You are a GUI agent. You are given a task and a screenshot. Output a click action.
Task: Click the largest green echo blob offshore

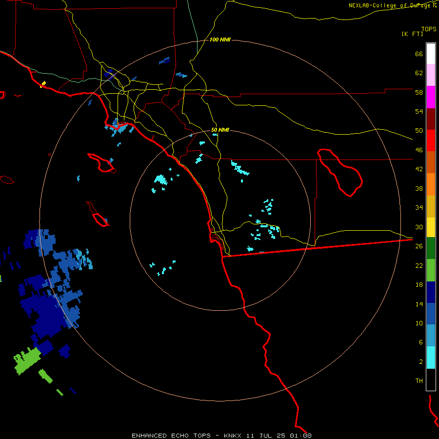tap(27, 360)
